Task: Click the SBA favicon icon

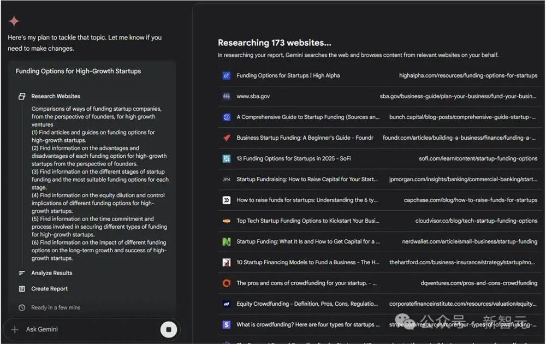Action: [x=227, y=96]
